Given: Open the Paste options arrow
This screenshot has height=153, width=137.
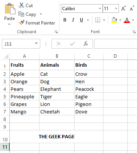Looking at the screenshot, I should pos(9,24).
